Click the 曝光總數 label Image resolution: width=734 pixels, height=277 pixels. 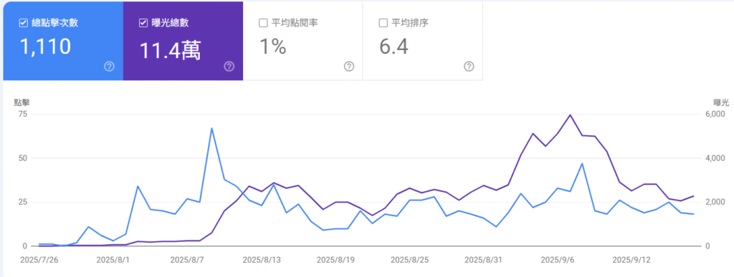point(171,23)
